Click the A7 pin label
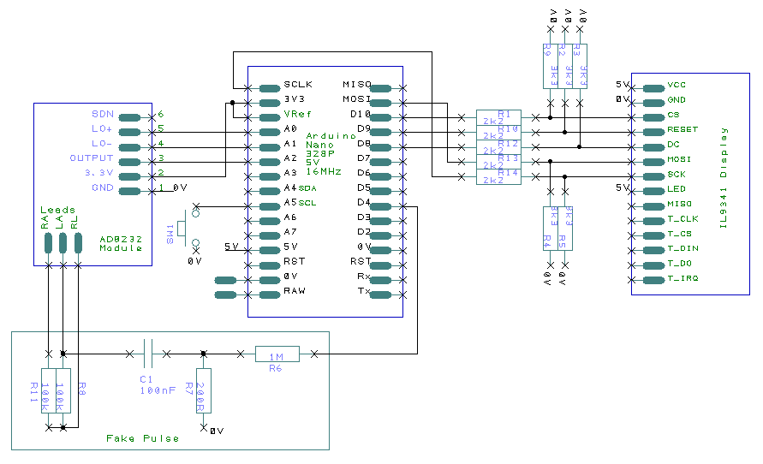 (x=290, y=231)
